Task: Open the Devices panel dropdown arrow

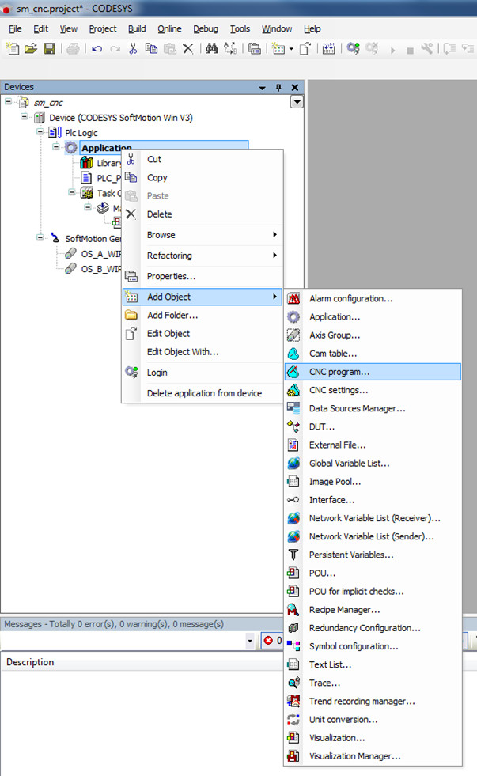Action: (263, 88)
